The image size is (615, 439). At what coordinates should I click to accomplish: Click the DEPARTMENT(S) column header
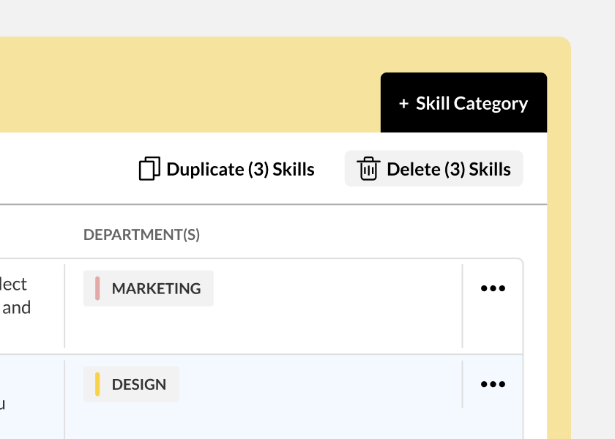click(x=143, y=234)
